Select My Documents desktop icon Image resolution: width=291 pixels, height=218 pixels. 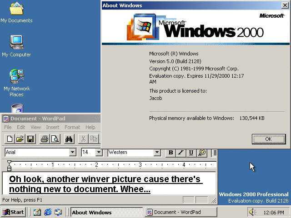[x=16, y=13]
